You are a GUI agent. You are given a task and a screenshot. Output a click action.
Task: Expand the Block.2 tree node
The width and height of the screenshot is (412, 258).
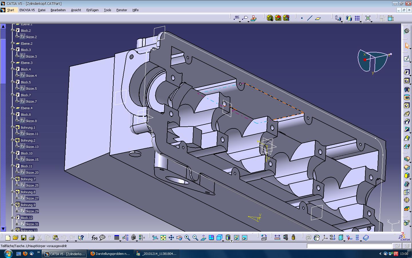pos(13,30)
